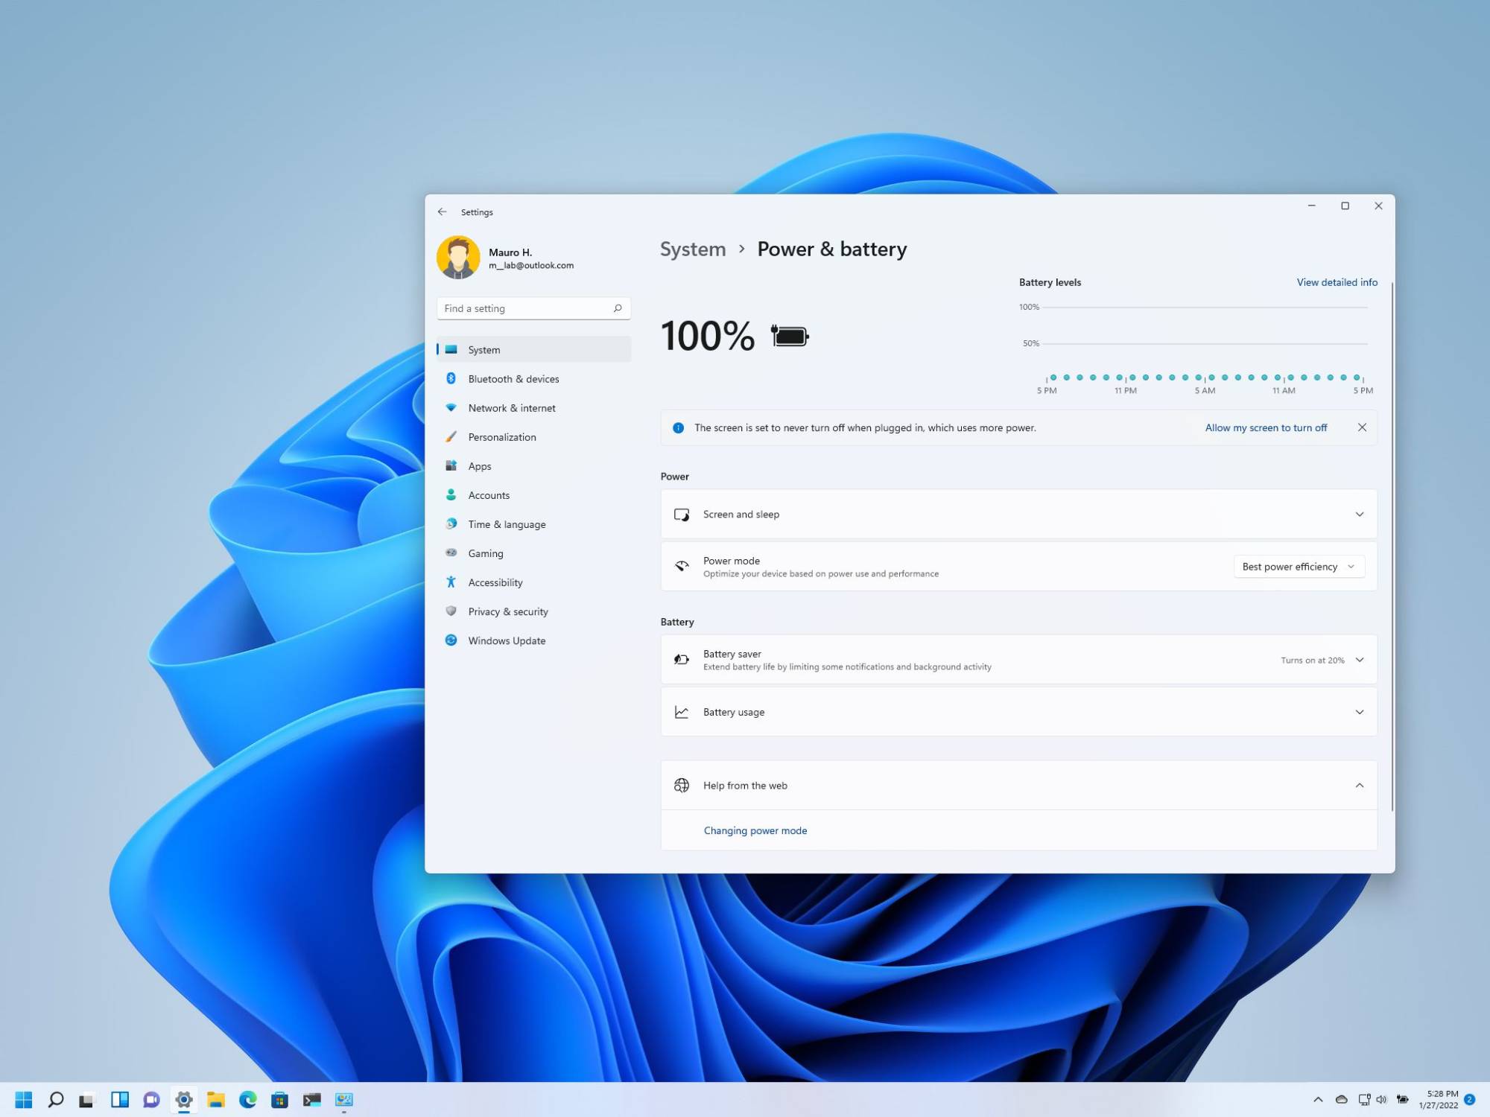
Task: Click the Battery saver icon
Action: tap(682, 660)
